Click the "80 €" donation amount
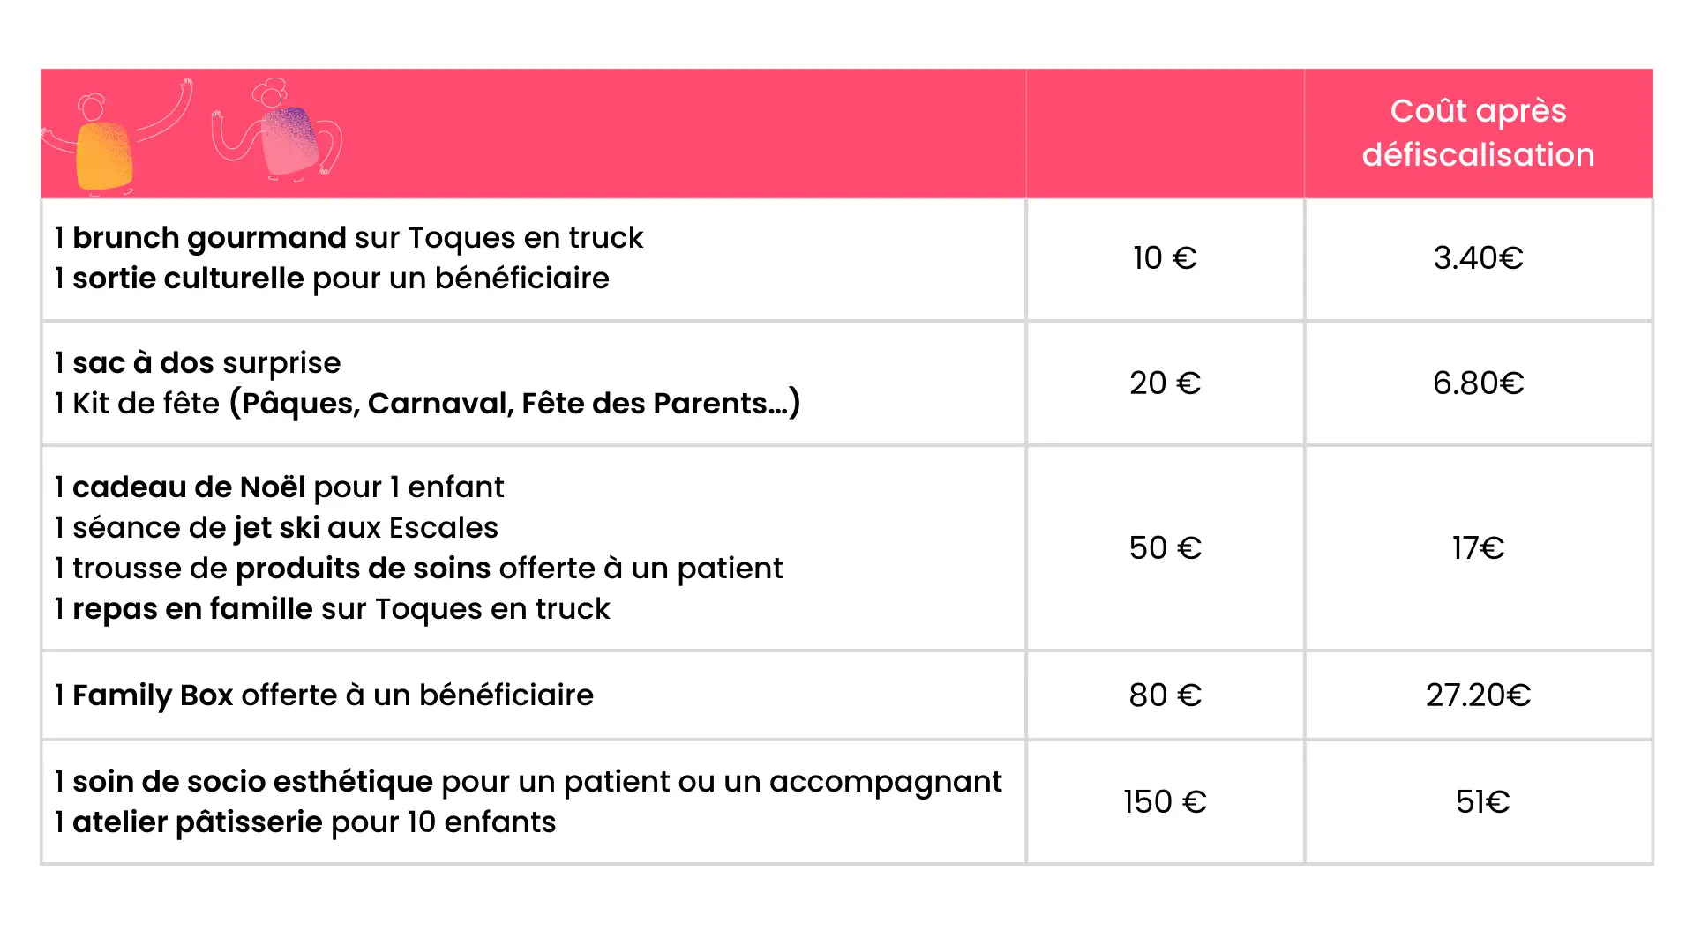 coord(1165,695)
